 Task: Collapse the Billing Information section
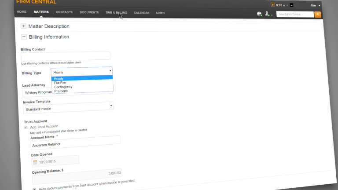point(24,37)
